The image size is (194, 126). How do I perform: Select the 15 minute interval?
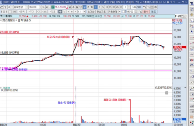110,7
